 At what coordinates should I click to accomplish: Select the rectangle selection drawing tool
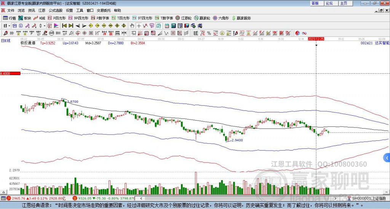click(134, 33)
